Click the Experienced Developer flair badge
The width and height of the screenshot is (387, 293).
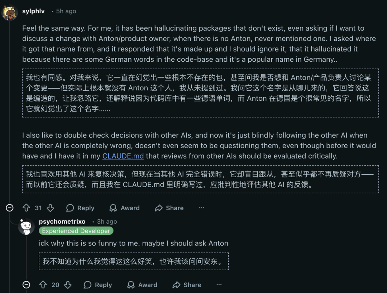(76, 231)
